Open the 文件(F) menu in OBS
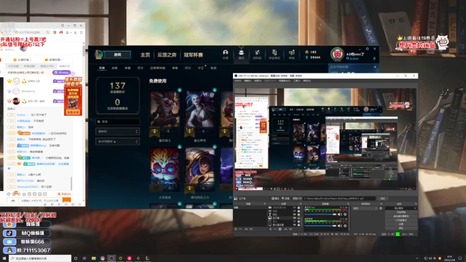The height and width of the screenshot is (262, 466). click(x=238, y=80)
